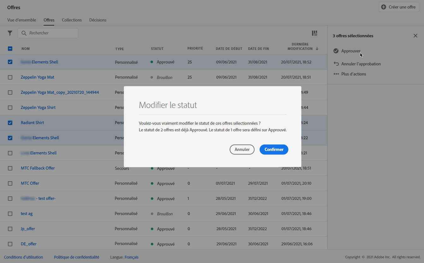Open Conditions d'utilisation link
Image resolution: width=424 pixels, height=263 pixels.
(24, 257)
